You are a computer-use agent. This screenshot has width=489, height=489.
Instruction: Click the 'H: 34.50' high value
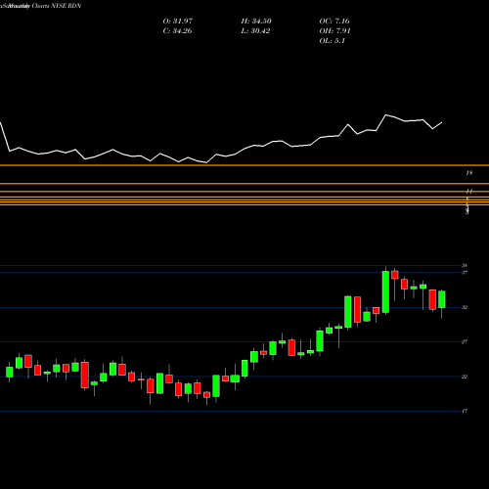pos(256,22)
